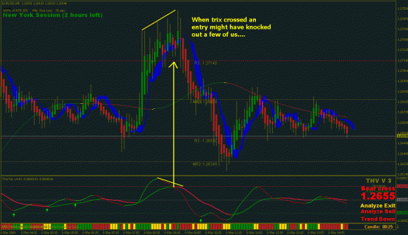
Task: Click the "R2: 1.26530" pivot label
Action: click(206, 141)
